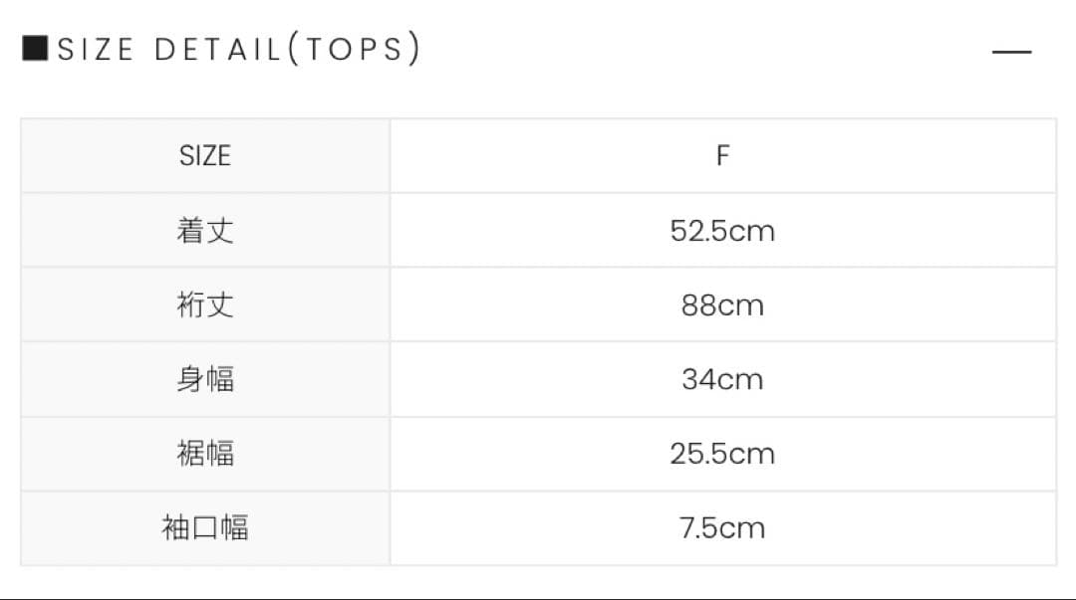The height and width of the screenshot is (600, 1076).
Task: Select the F size header cell
Action: [722, 156]
